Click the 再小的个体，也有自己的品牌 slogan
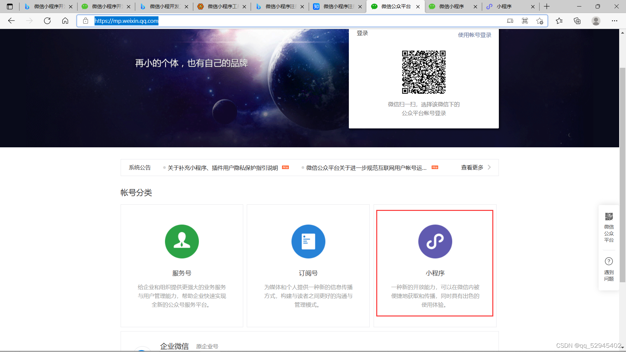This screenshot has height=352, width=626. (191, 63)
